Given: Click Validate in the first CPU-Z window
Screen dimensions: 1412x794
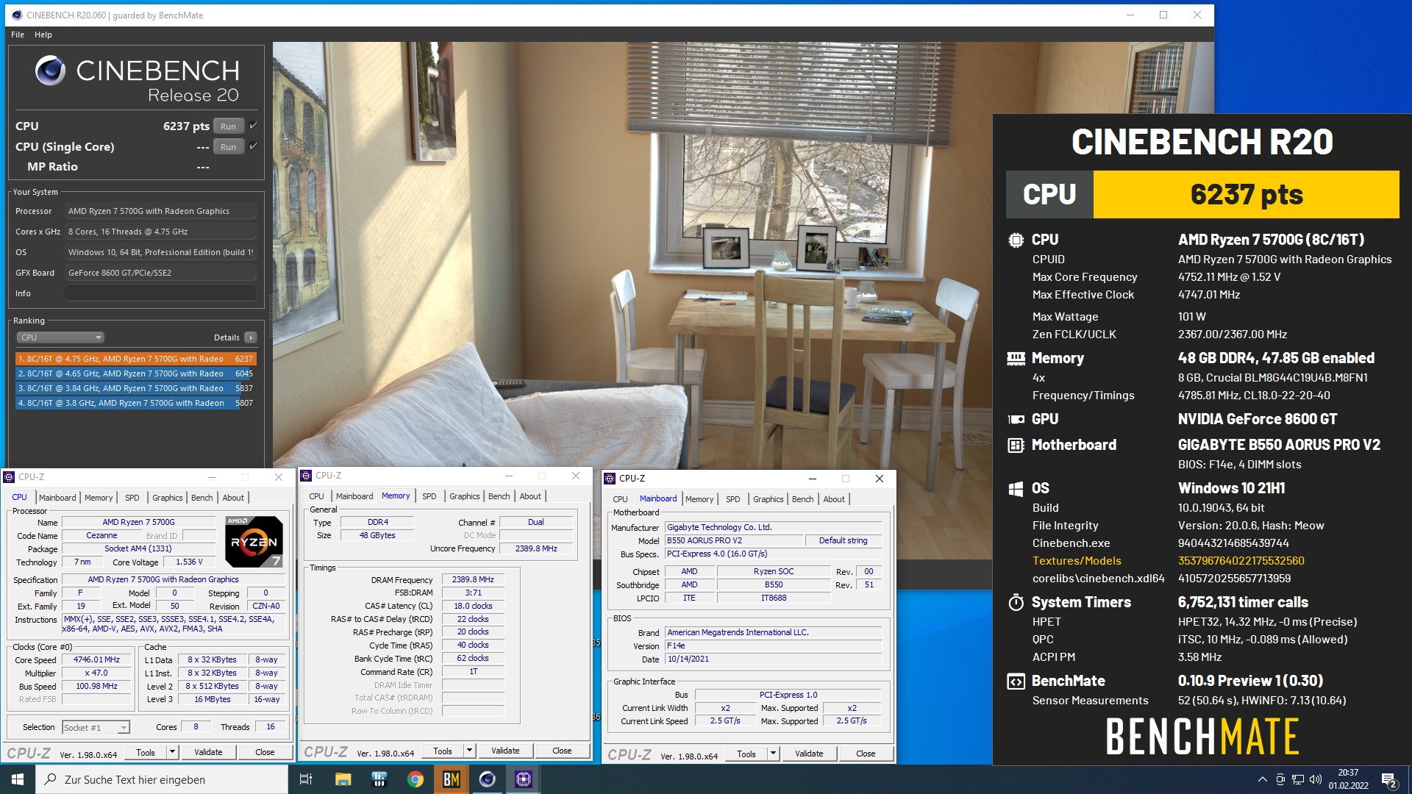Looking at the screenshot, I should click(208, 752).
